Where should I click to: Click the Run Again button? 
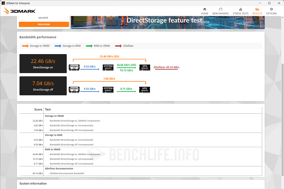tap(44, 24)
